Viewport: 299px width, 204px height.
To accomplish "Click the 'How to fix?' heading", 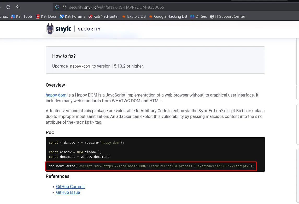I will click(64, 56).
